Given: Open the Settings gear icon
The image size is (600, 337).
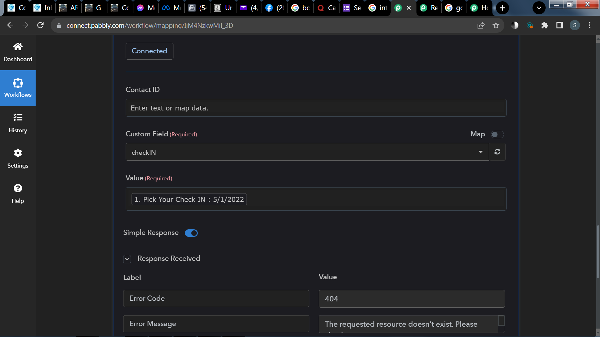Looking at the screenshot, I should [x=18, y=153].
